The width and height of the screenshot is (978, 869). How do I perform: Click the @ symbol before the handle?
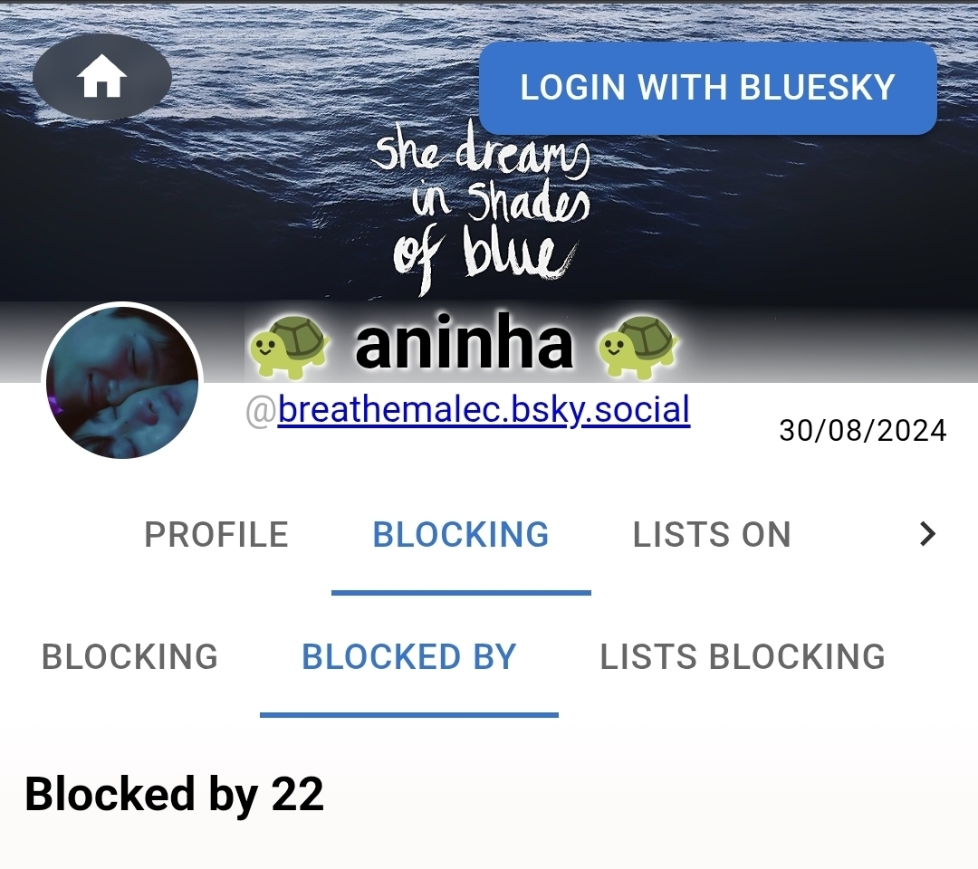tap(262, 412)
